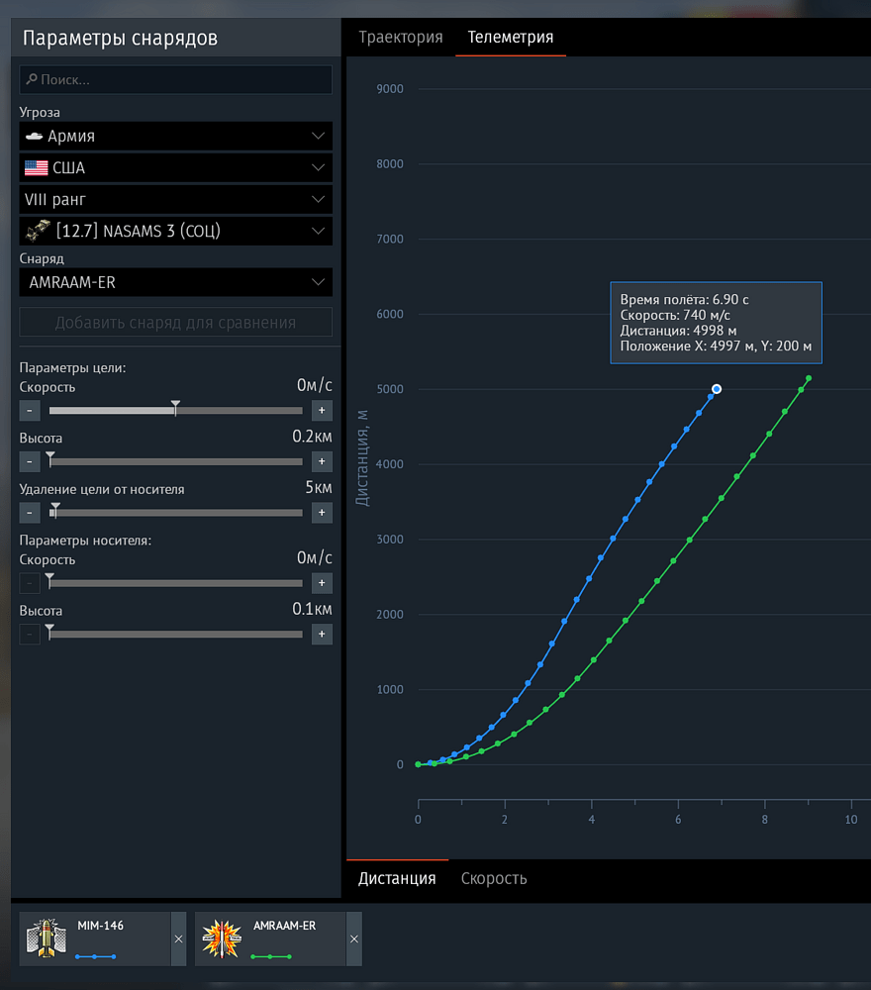Decrease target speed with minus button
The width and height of the screenshot is (871, 990).
click(x=30, y=411)
